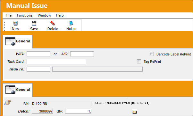The height and width of the screenshot is (116, 193).
Task: Click into the W/O input field
Action: coord(38,54)
